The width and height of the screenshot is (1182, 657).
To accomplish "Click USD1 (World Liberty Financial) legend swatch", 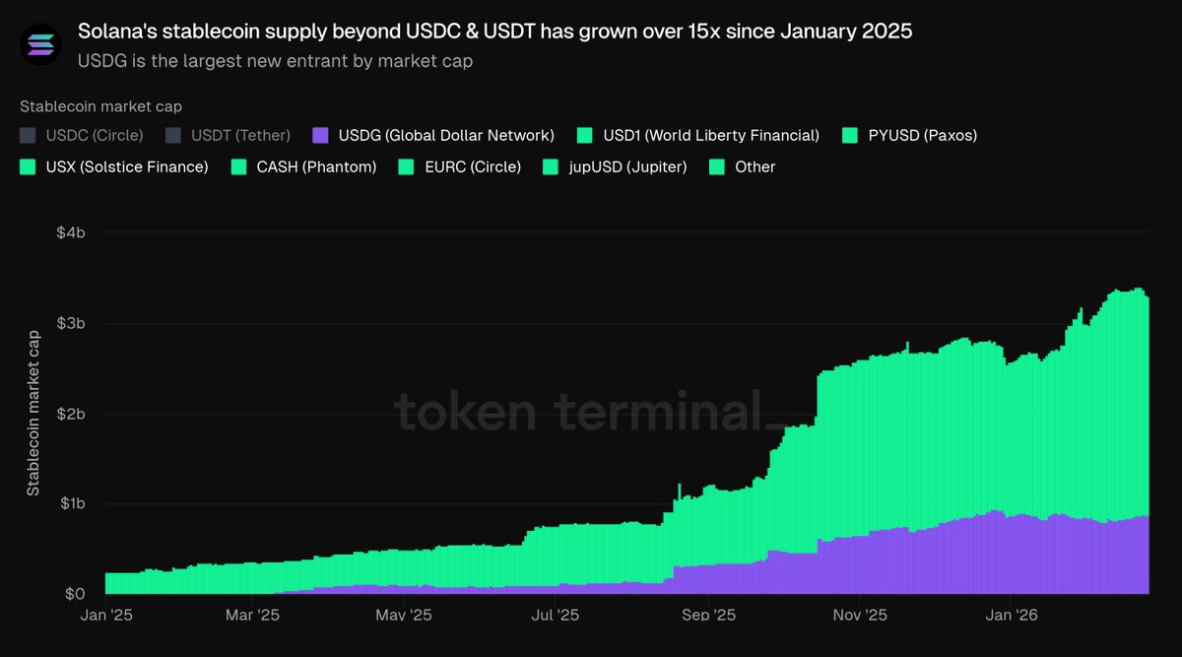I will [x=585, y=135].
